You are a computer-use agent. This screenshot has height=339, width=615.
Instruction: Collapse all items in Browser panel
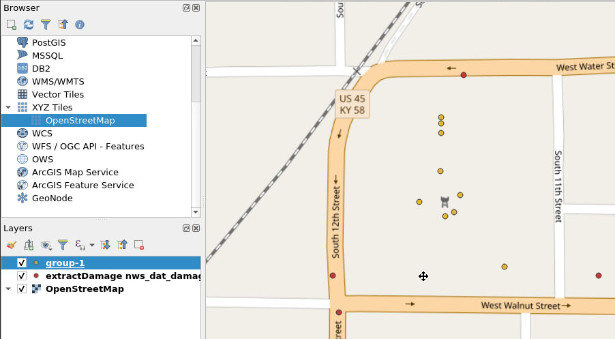point(63,25)
